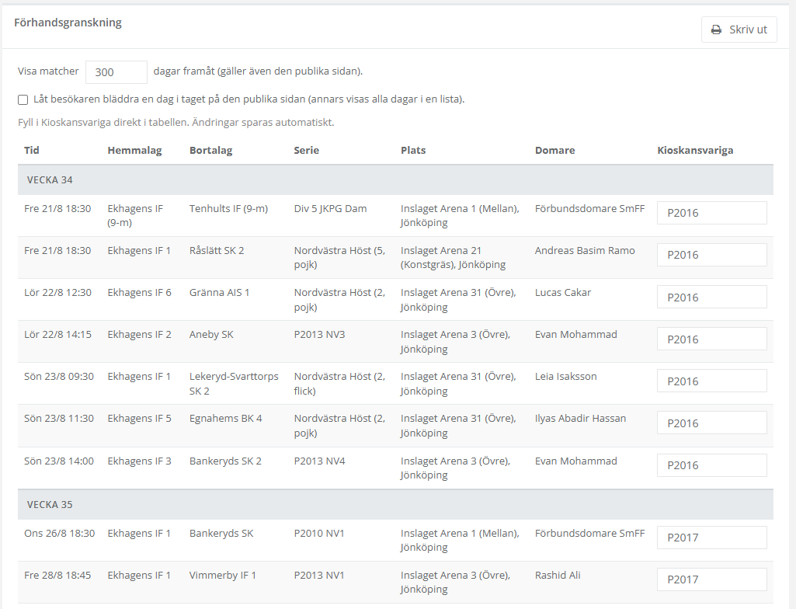Click series P2013 NV3
Image resolution: width=796 pixels, height=609 pixels.
click(319, 335)
